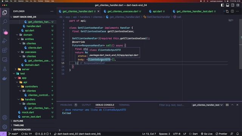Open debug session dropdown get_clientes_handler_test
The height and width of the screenshot is (136, 242).
pyautogui.click(x=208, y=105)
